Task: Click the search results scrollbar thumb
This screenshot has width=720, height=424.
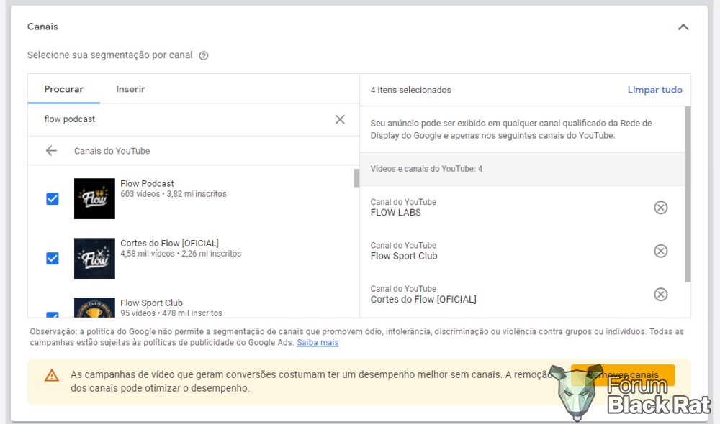Action: pyautogui.click(x=356, y=178)
